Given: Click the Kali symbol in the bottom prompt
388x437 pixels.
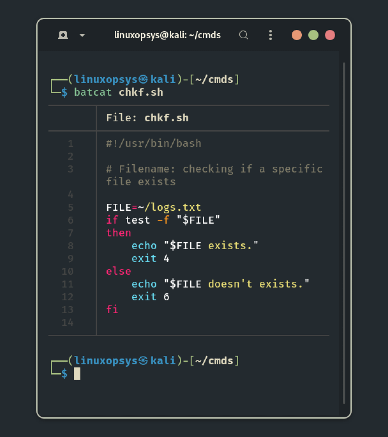Looking at the screenshot, I should click(143, 361).
